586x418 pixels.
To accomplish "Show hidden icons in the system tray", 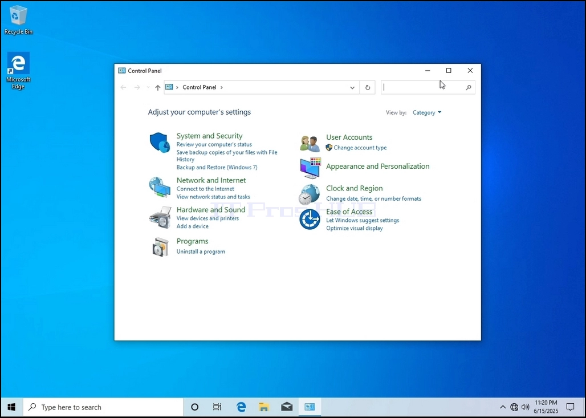I will tap(503, 407).
